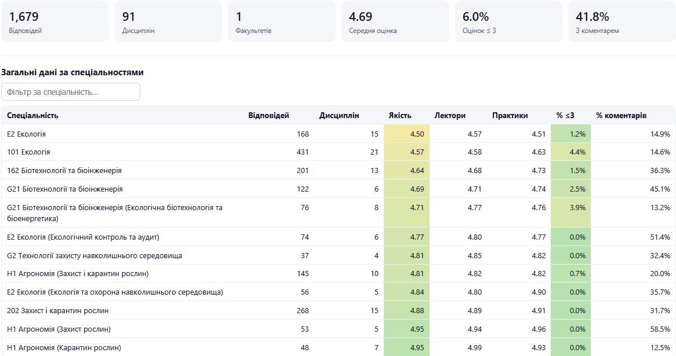The height and width of the screenshot is (356, 676).
Task: Click quality cell 4.64 in row 162
Action: tap(406, 170)
